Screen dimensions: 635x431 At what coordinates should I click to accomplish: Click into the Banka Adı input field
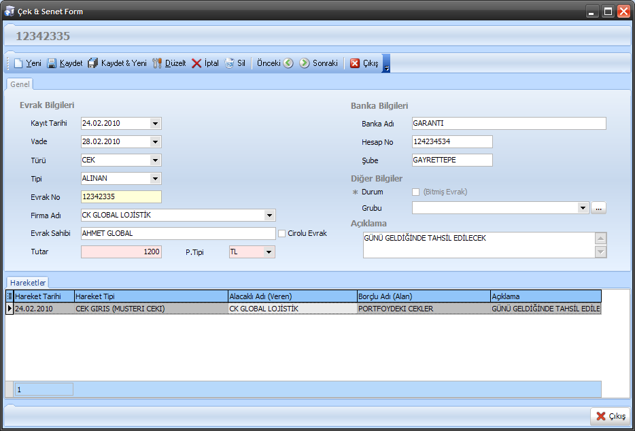(x=509, y=124)
